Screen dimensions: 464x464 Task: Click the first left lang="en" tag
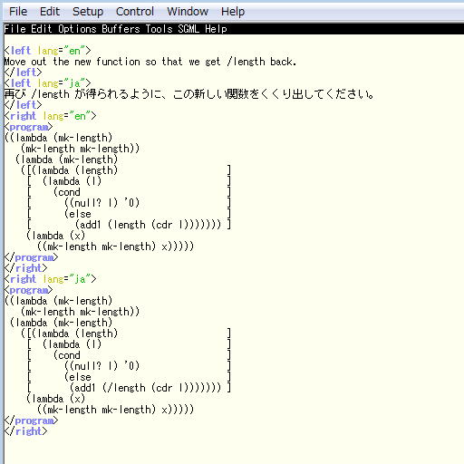(x=47, y=51)
